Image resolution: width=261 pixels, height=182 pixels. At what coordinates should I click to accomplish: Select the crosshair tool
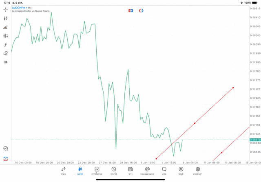(6, 9)
